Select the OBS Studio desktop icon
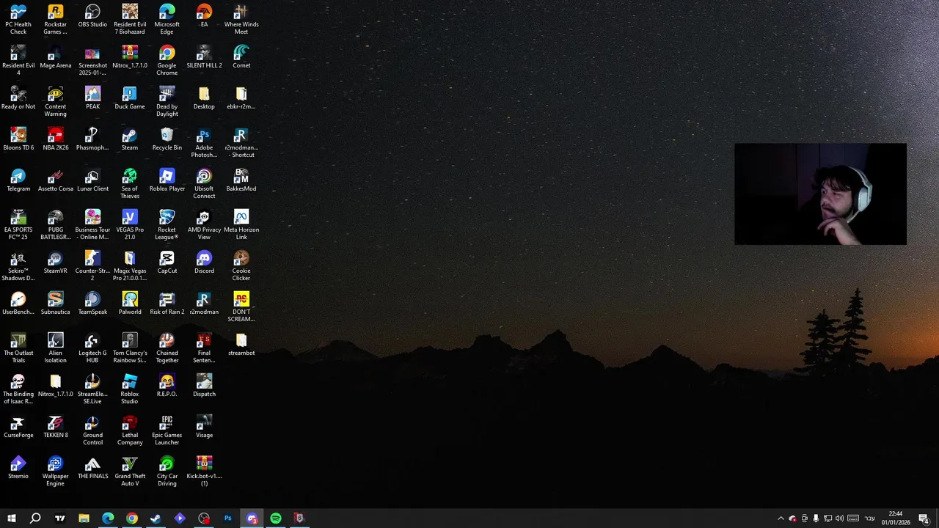 tap(92, 16)
